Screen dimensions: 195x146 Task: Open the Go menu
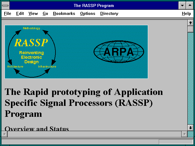point(45,13)
